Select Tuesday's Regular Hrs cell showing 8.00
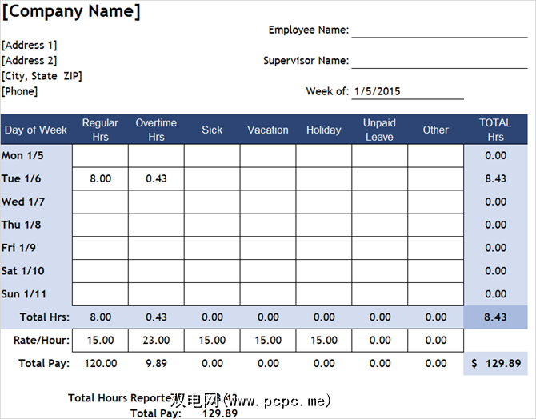The height and width of the screenshot is (419, 536). pyautogui.click(x=100, y=178)
